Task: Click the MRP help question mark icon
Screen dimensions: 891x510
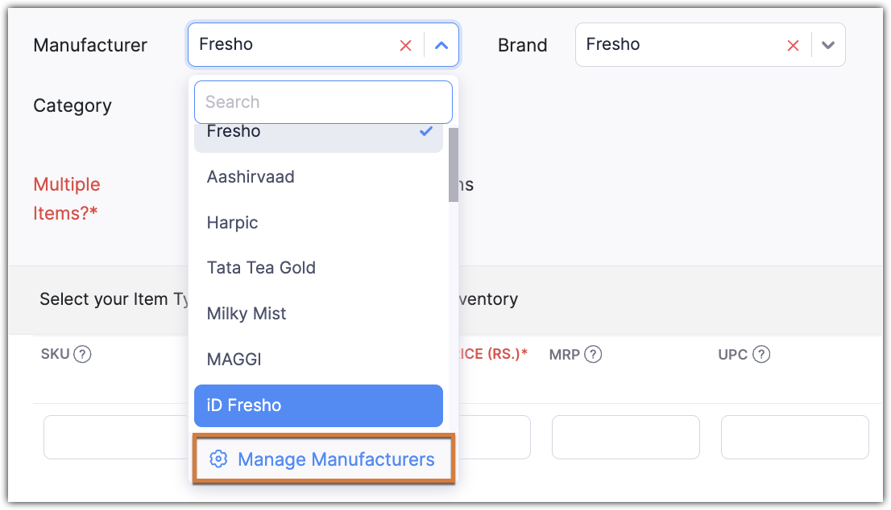Action: point(593,354)
